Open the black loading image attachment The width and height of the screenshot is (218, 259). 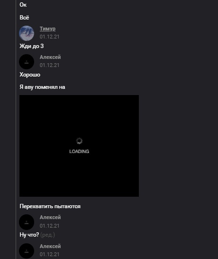pos(79,146)
